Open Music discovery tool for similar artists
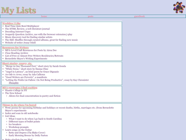The width and height of the screenshot is (186, 140). tap(29, 37)
